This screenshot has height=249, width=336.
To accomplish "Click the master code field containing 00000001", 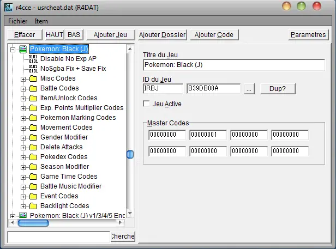I will click(x=208, y=135).
